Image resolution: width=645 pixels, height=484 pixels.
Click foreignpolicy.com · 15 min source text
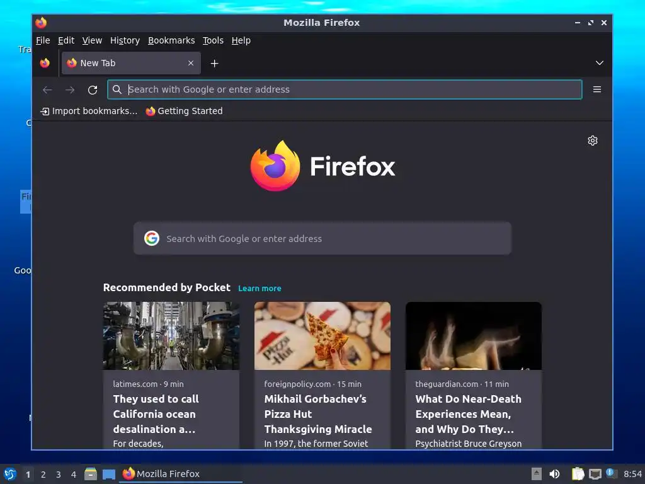(312, 384)
